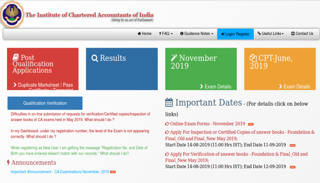Click the Start Date 14-08-2019 End Date 12-09-2019 text
This screenshot has width=320, height=183.
[x=225, y=166]
